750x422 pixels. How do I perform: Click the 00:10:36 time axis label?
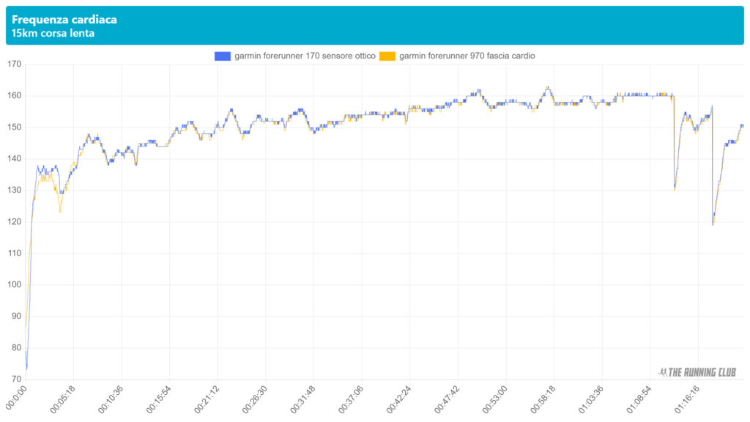tap(111, 399)
